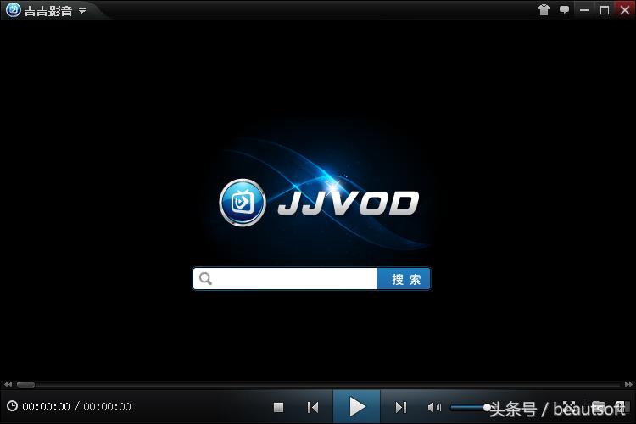Click the seek bar progress handle
Screen dimensions: 636x424
point(26,384)
